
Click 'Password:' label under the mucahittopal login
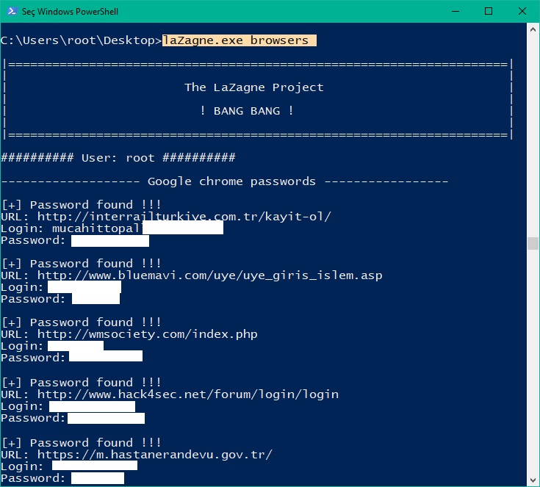(33, 240)
